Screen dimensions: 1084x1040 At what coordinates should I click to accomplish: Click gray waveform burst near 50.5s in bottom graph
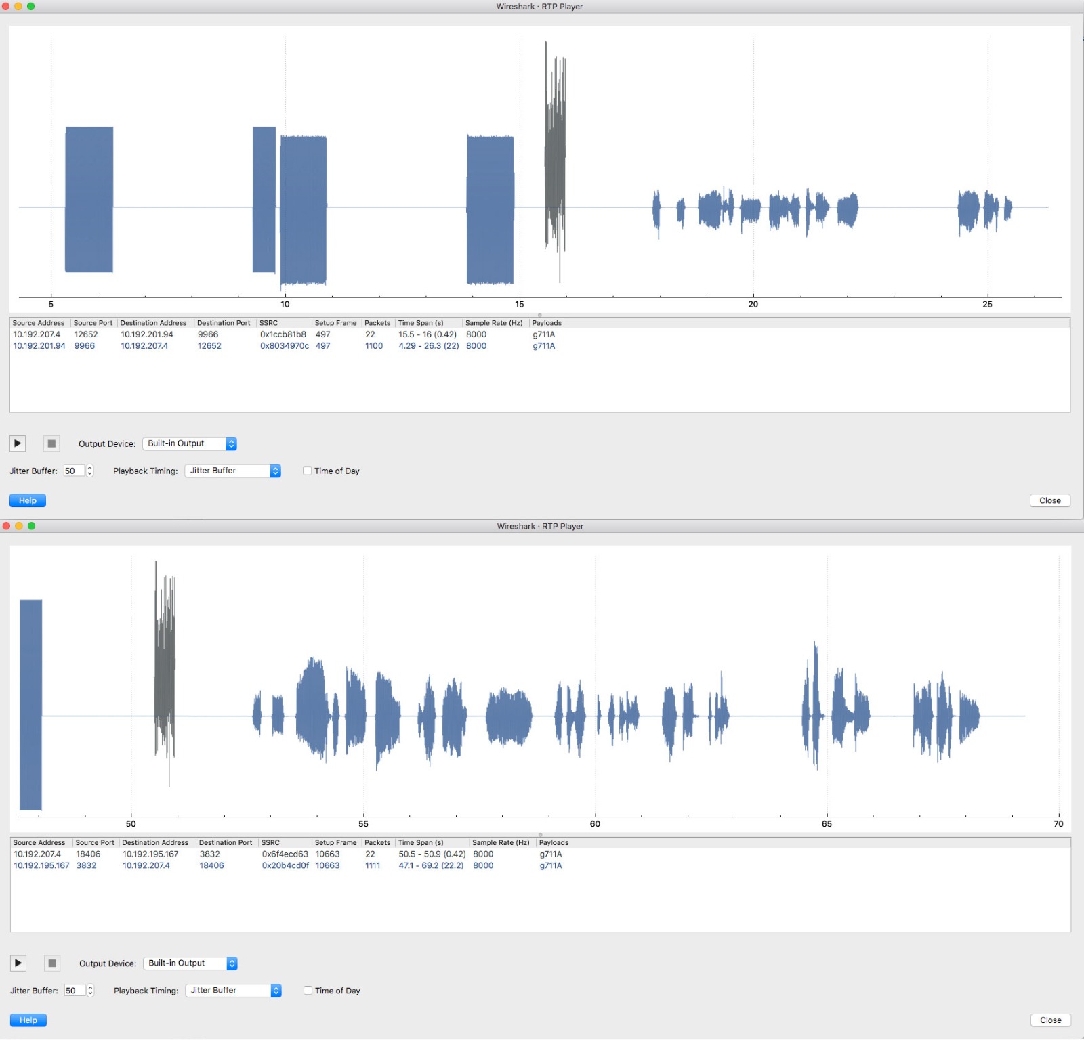tap(165, 677)
